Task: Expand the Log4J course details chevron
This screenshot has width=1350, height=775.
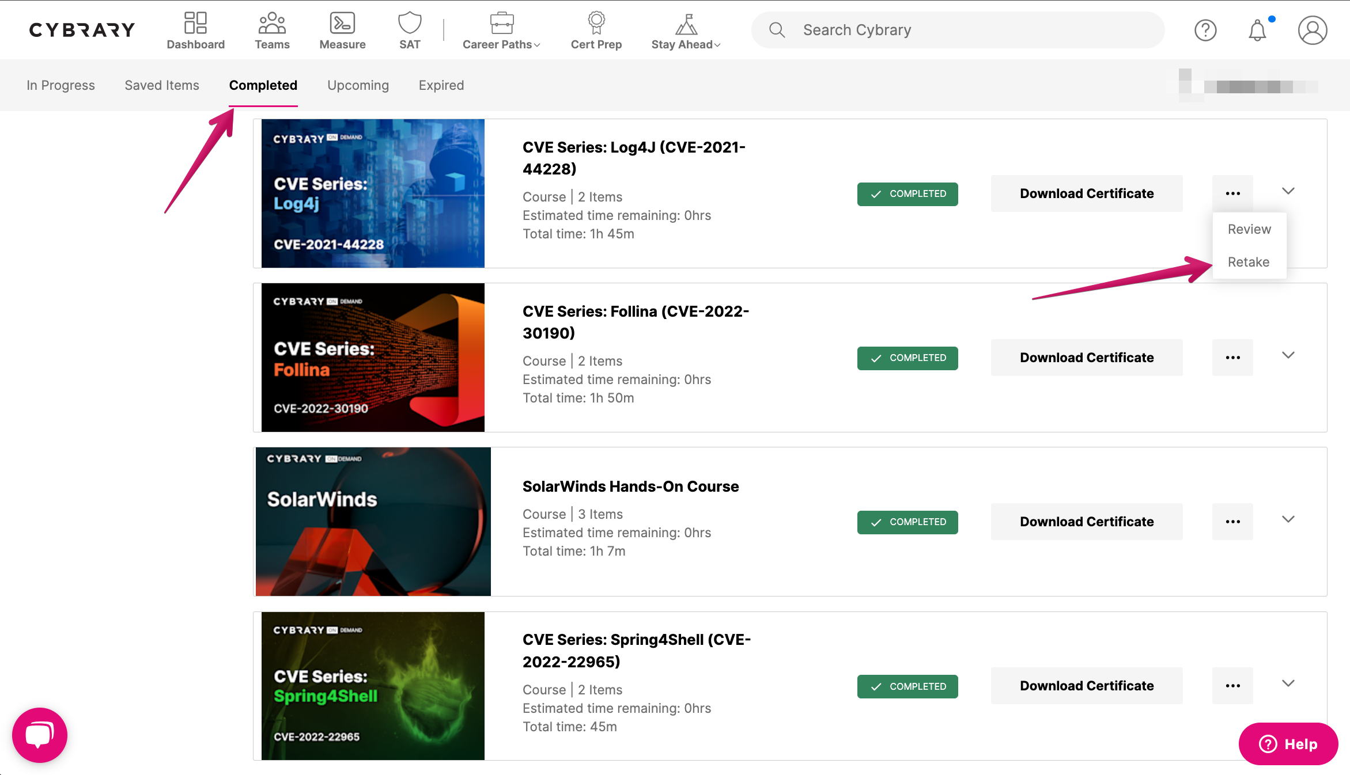Action: (1288, 191)
